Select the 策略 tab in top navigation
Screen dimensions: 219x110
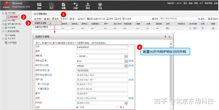63,6
